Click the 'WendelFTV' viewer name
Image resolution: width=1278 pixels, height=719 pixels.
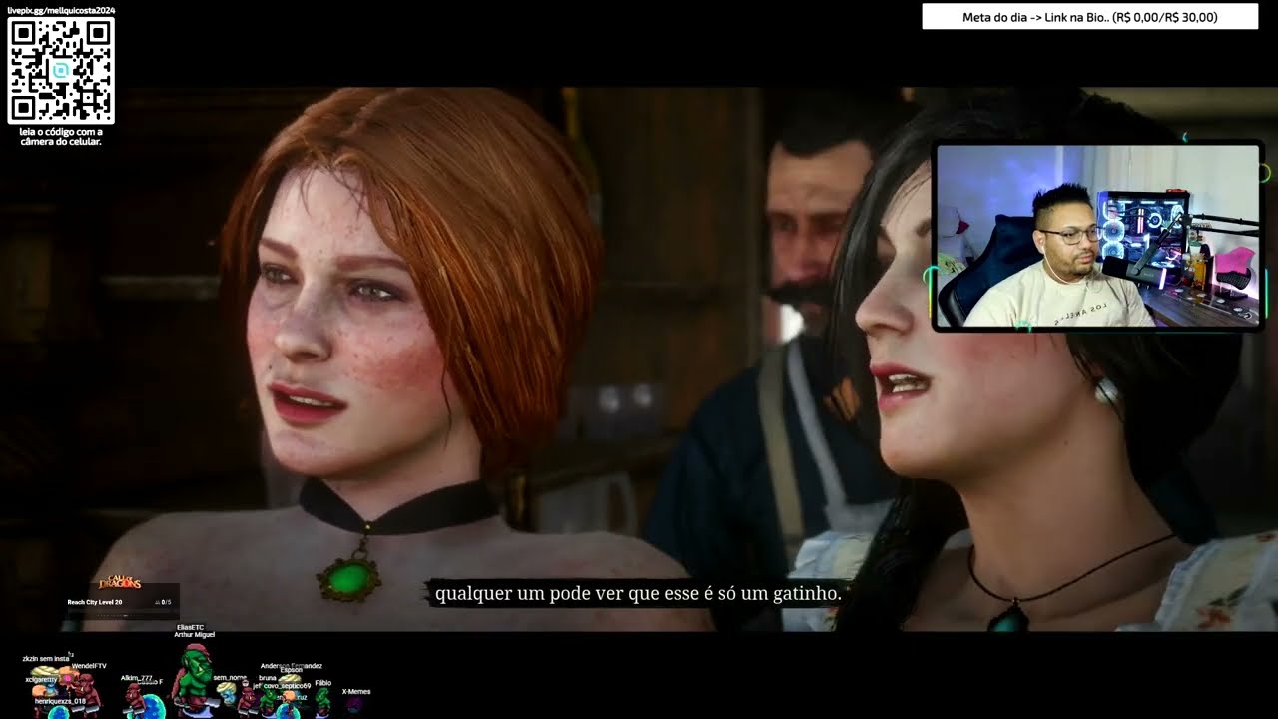pos(89,666)
